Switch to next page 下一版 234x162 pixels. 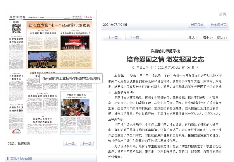click(87, 144)
